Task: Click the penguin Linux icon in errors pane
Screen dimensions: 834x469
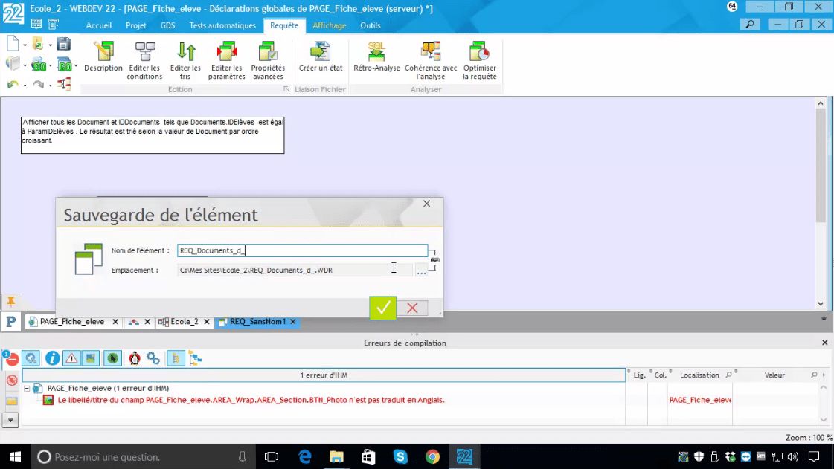Action: [135, 358]
